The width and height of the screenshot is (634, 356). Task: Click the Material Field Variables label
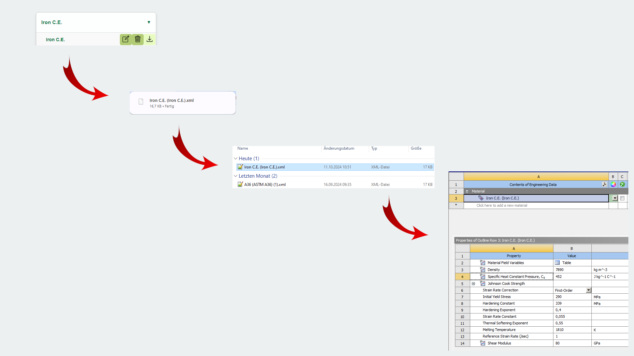506,263
